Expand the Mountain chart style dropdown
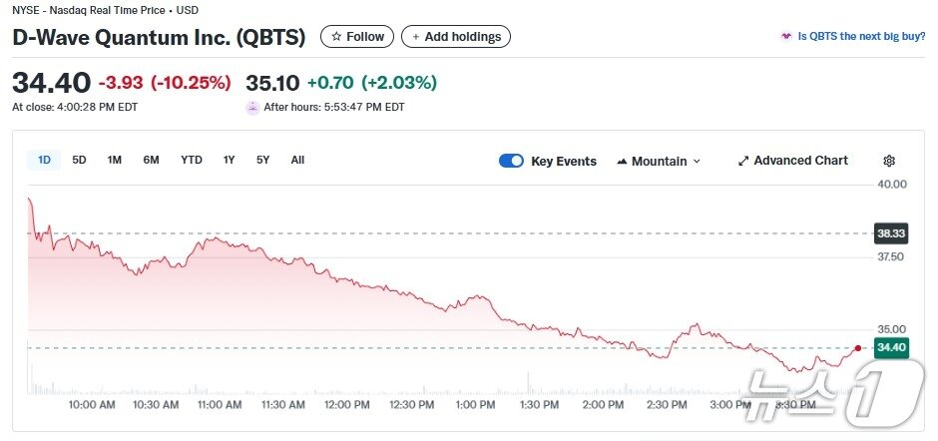938x441 pixels. tap(697, 162)
